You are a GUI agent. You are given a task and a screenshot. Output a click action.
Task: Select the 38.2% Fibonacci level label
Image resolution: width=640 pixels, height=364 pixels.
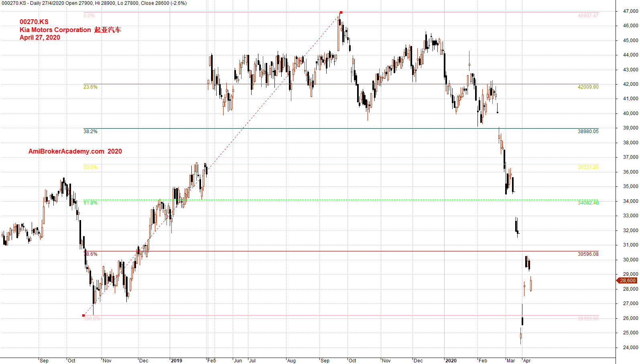(x=90, y=131)
